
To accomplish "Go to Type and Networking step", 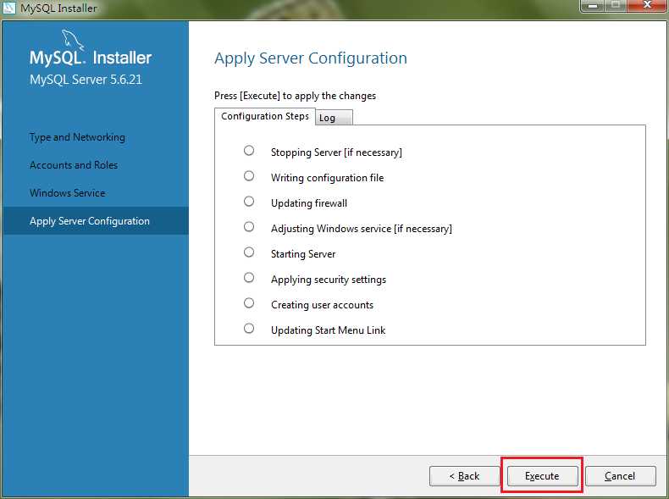I will coord(77,137).
